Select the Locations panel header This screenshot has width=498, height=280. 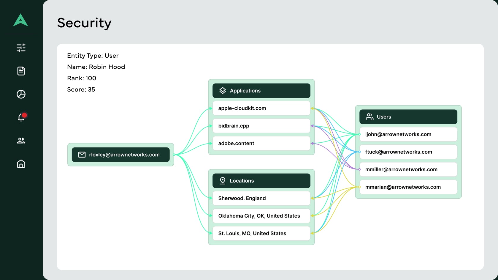pos(261,180)
